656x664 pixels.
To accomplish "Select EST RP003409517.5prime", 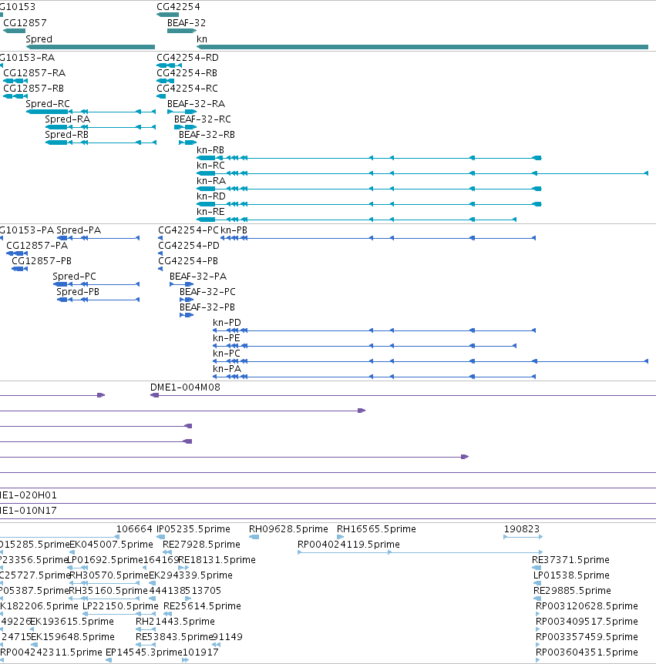I will click(538, 629).
